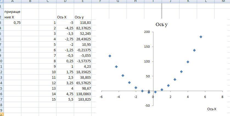Select X value cell -4,25
This screenshot has height=116, width=230.
[x=65, y=28]
